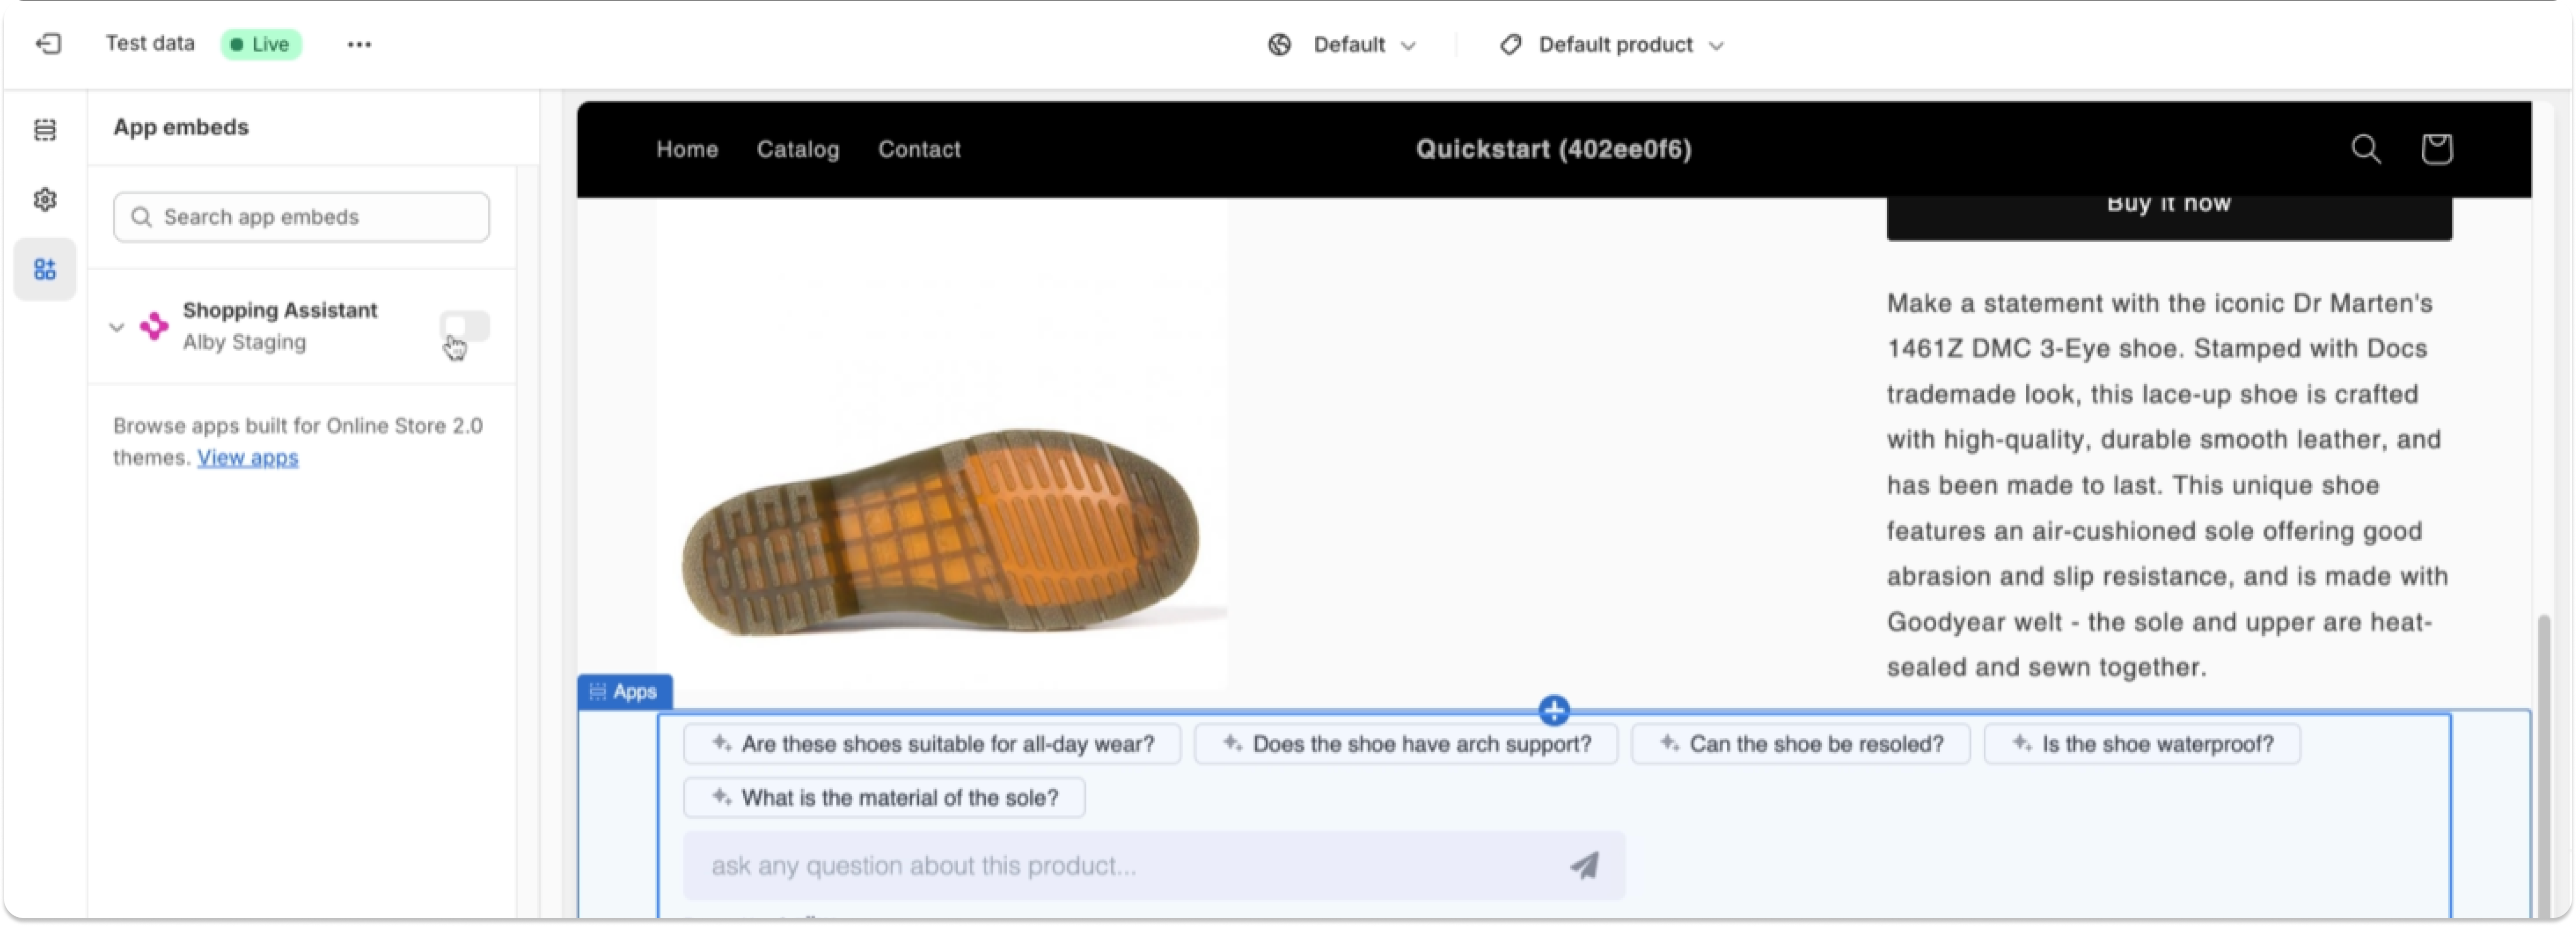
Task: Open the three-dot more actions menu
Action: (359, 44)
